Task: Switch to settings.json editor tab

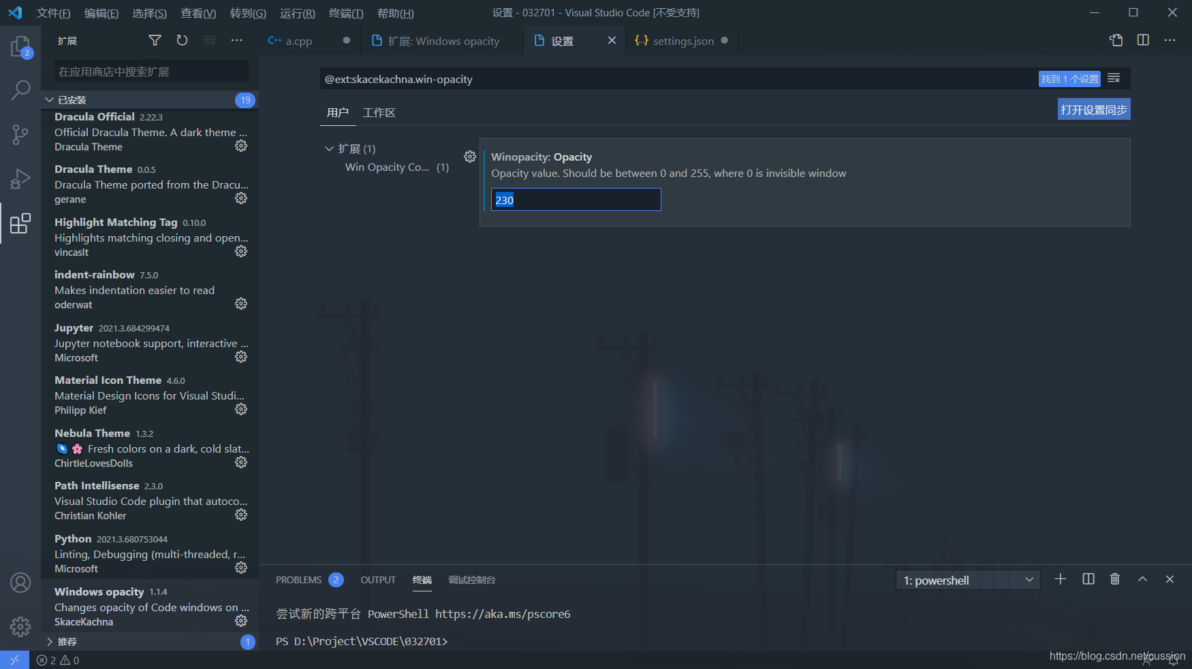Action: click(x=682, y=41)
